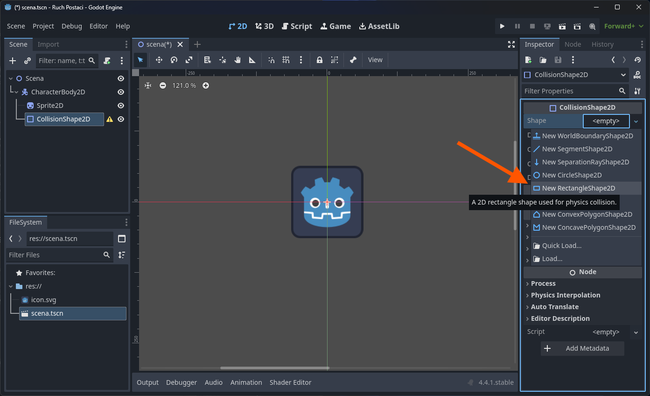This screenshot has width=650, height=396.
Task: Open the AssetLib workspace
Action: (379, 26)
